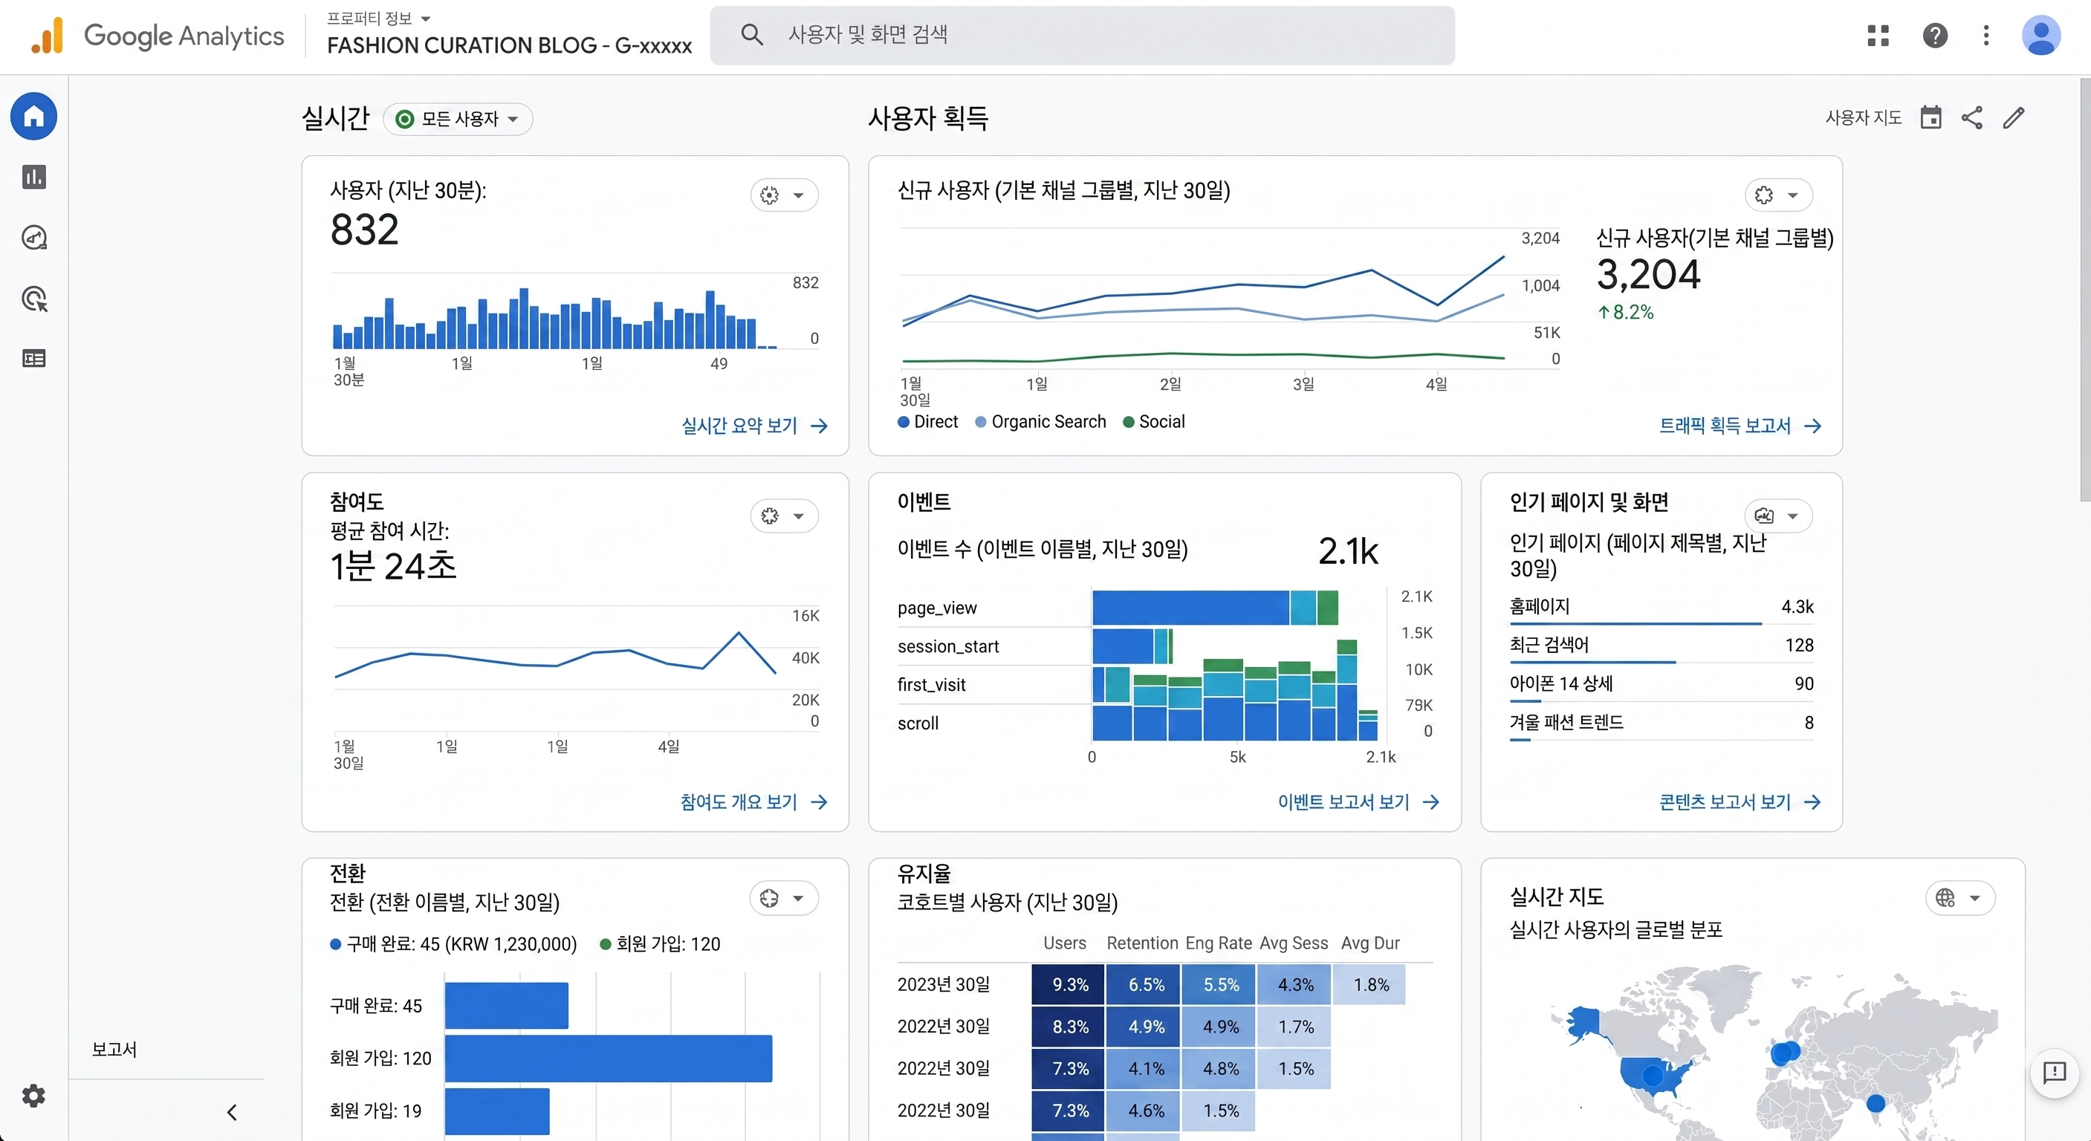Open 참여도 개요 보기 link
This screenshot has width=2091, height=1141.
(x=754, y=802)
